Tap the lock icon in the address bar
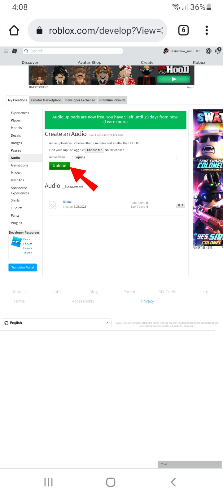Viewport: 223px width, 496px height. [39, 30]
